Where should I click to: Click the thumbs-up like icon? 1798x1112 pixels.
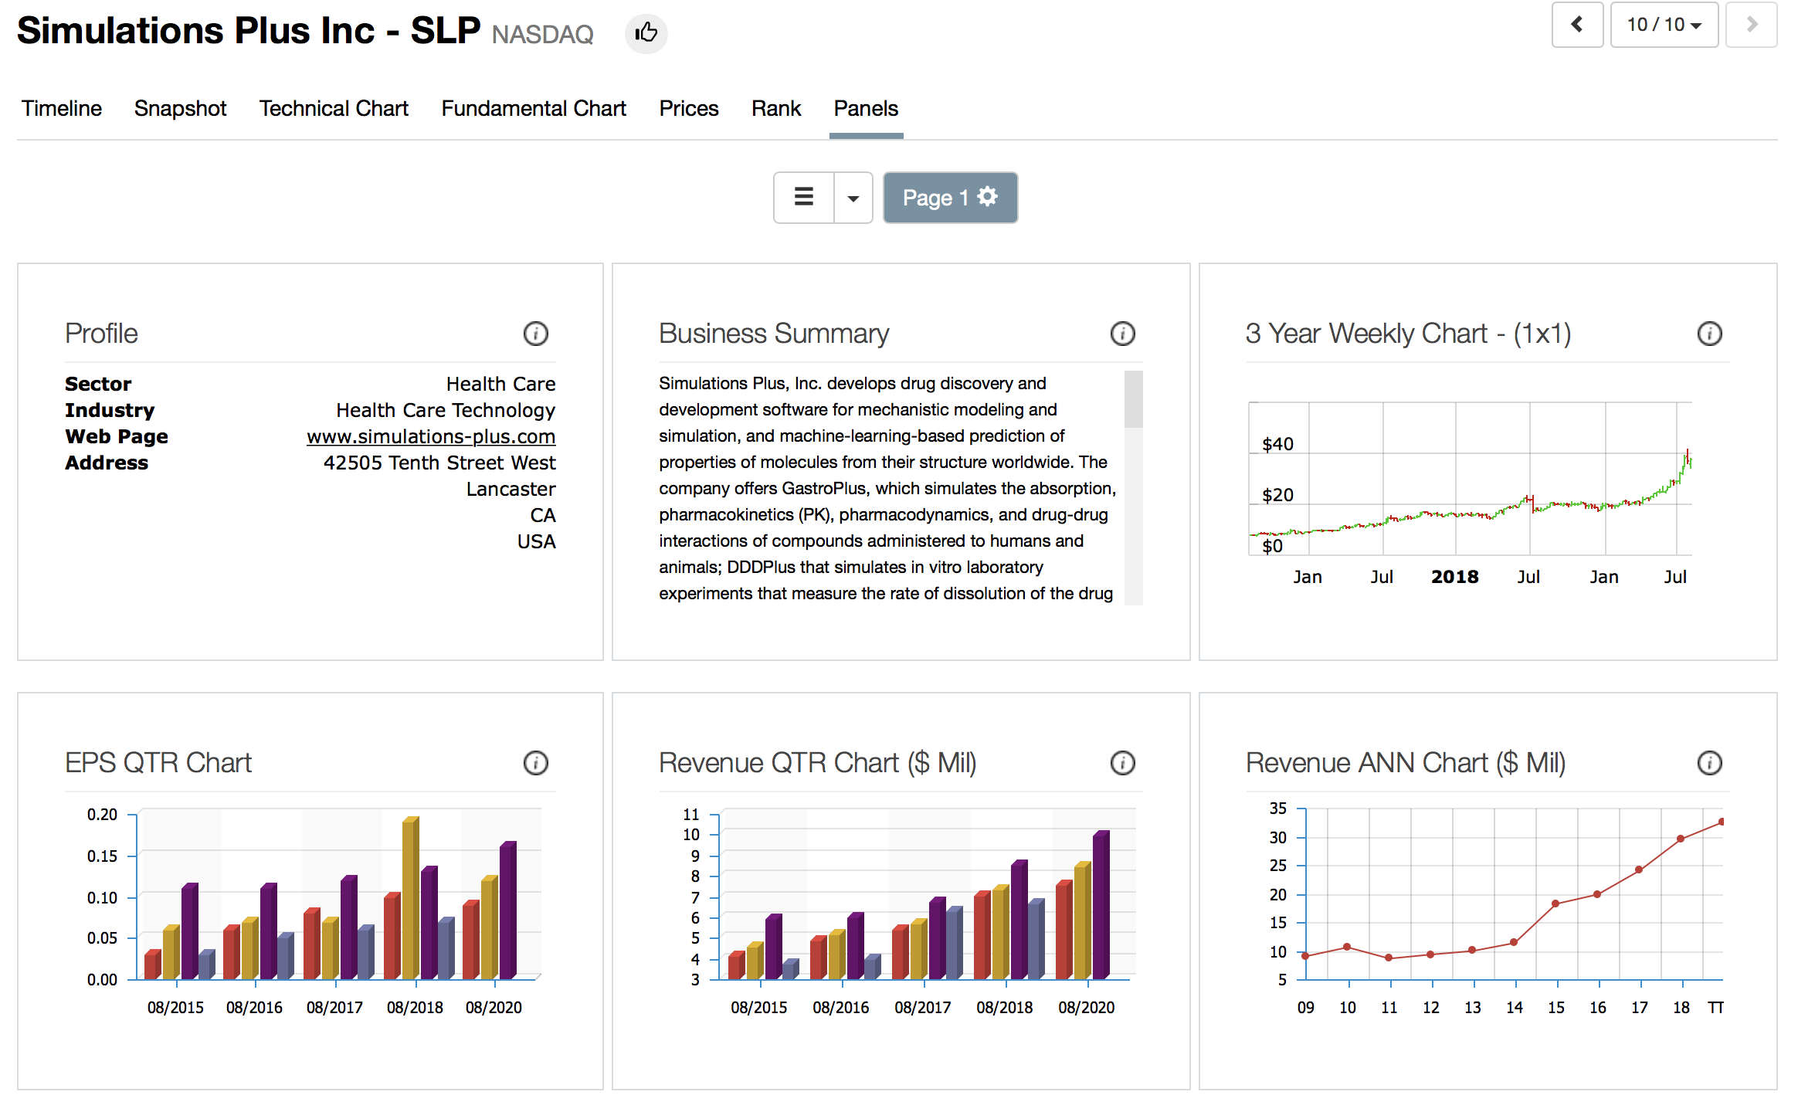tap(646, 33)
